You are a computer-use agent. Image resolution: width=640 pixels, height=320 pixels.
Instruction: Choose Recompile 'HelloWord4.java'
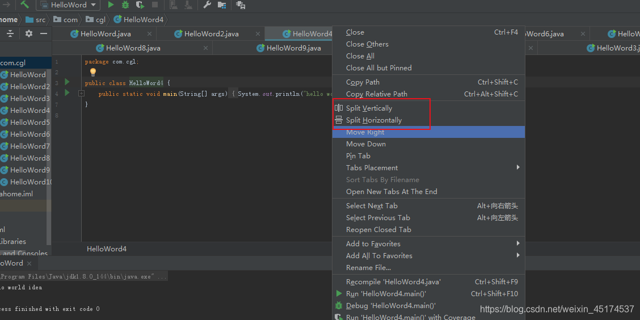point(428,281)
